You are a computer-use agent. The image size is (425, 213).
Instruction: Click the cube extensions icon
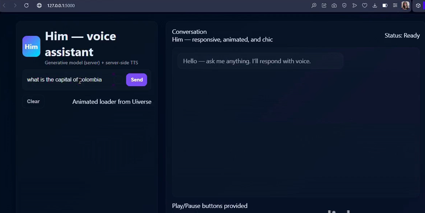[x=418, y=5]
